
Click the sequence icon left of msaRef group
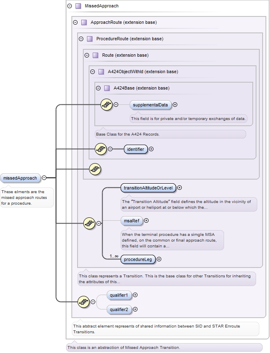pyautogui.click(x=89, y=224)
